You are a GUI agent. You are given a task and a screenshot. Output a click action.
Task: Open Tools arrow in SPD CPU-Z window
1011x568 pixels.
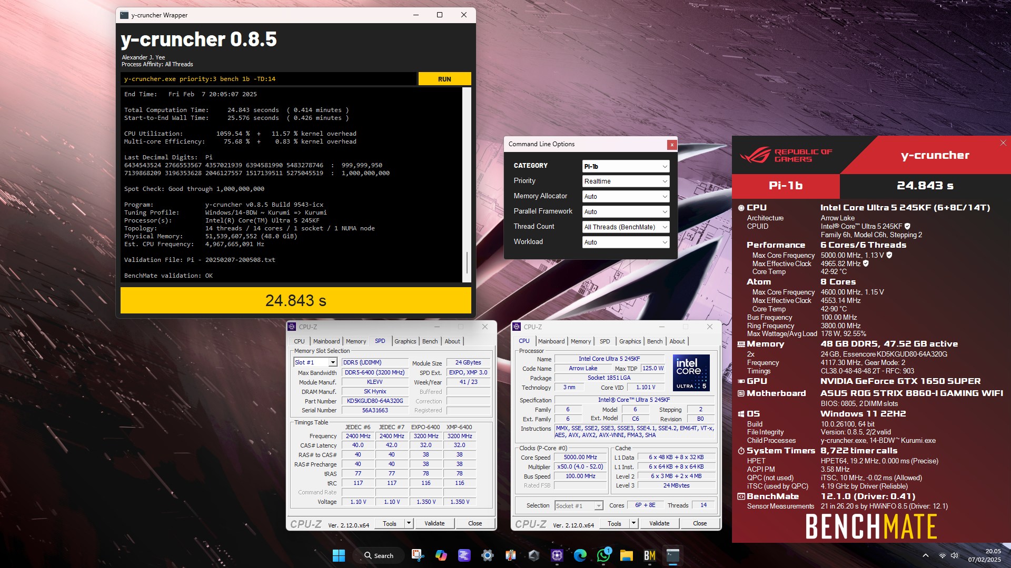click(x=409, y=523)
